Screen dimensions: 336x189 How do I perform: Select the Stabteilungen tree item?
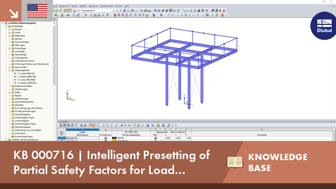(x=21, y=89)
